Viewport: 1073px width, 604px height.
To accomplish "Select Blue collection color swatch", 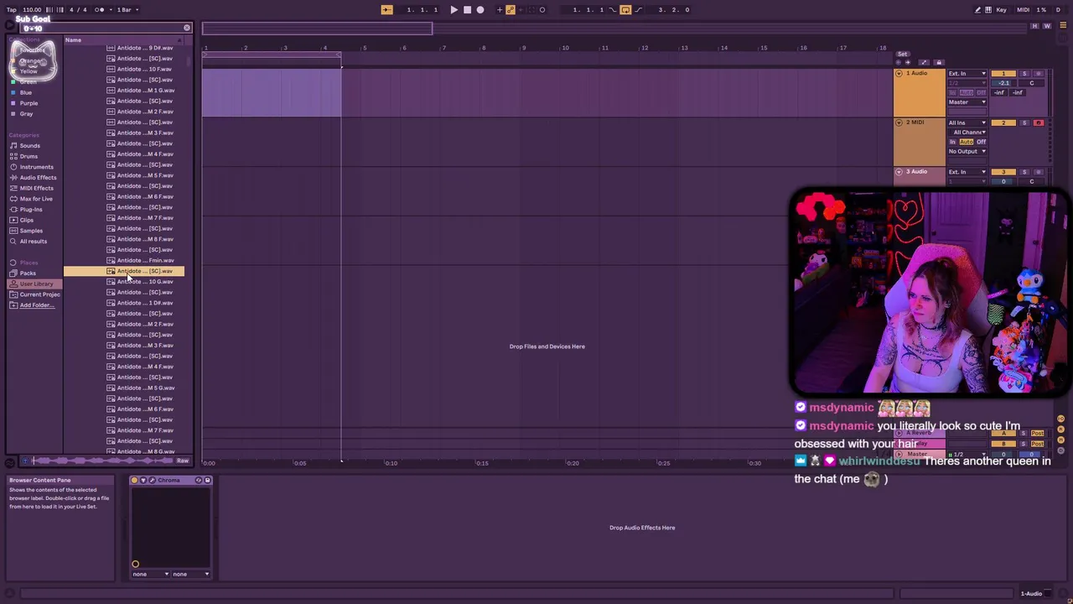I will (x=13, y=92).
